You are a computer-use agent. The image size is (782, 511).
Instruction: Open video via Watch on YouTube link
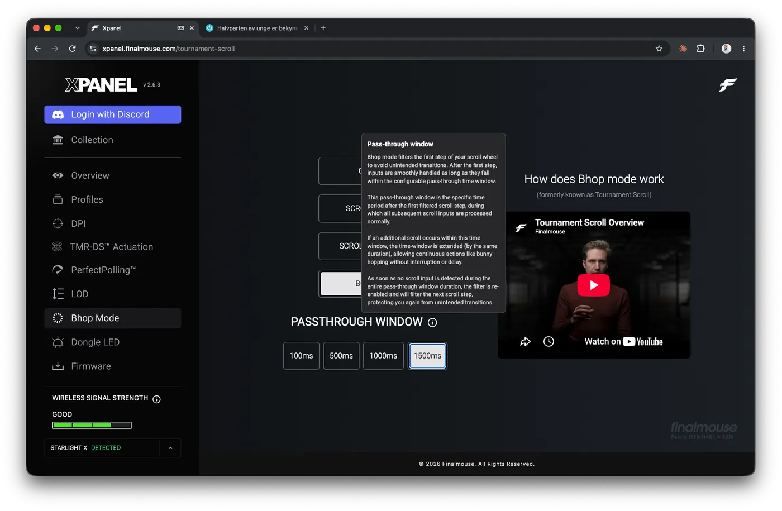(x=623, y=341)
